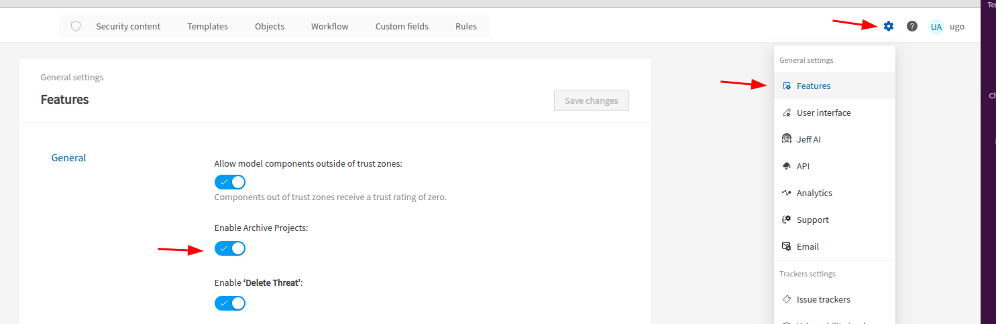Turn off the Enable Delete Threat toggle
This screenshot has height=324, width=996.
230,303
